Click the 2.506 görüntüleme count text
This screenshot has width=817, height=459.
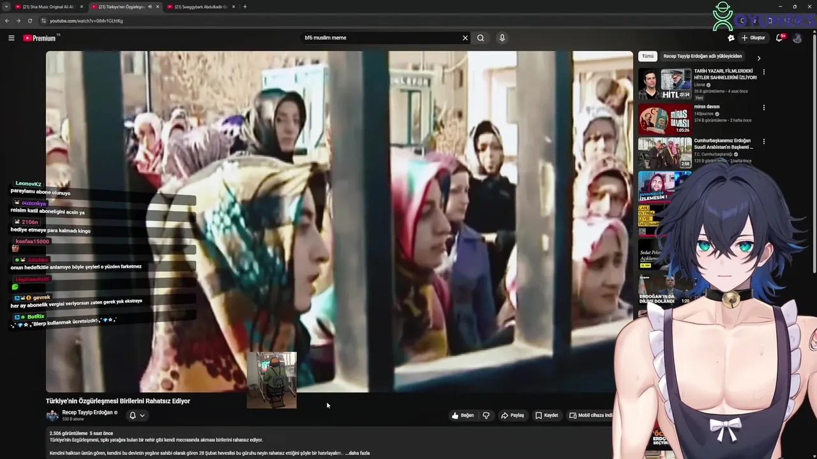click(x=68, y=433)
